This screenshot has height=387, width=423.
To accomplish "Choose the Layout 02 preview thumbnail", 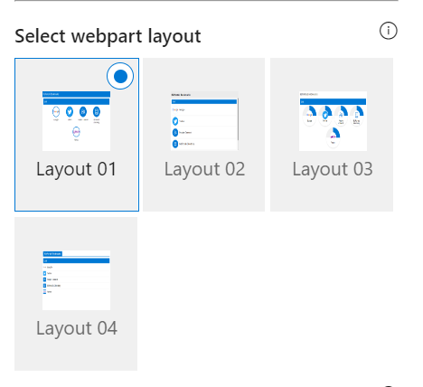I will pyautogui.click(x=204, y=121).
